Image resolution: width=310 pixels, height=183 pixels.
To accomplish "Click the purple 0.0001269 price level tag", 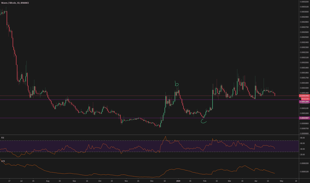I will [304, 102].
